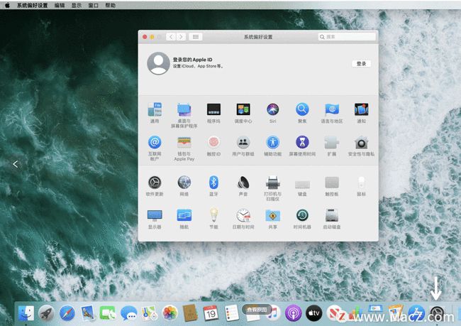Viewport: 461px width, 326px height.
Task: Open the 声音 (Sound) preference pane
Action: (x=243, y=183)
